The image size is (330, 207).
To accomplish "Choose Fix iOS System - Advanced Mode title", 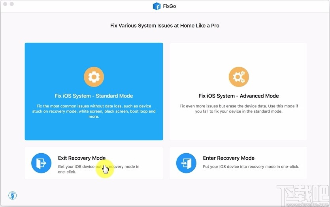I will pos(239,96).
